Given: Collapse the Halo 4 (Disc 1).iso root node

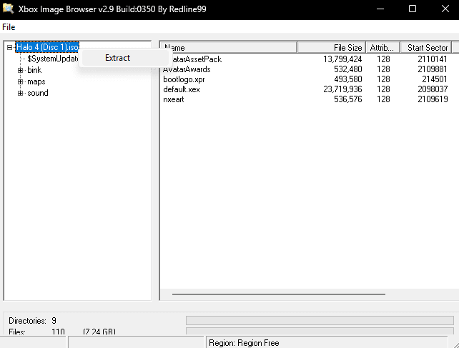Looking at the screenshot, I should coord(9,47).
